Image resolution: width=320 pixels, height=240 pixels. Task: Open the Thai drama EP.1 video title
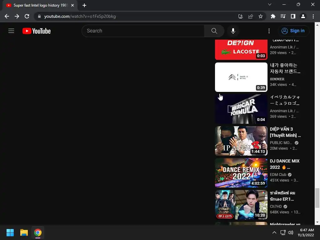282,196
